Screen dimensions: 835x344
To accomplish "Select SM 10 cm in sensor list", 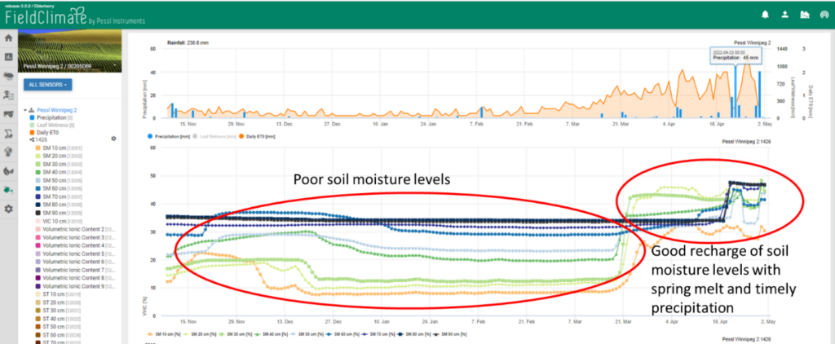I will [x=54, y=147].
